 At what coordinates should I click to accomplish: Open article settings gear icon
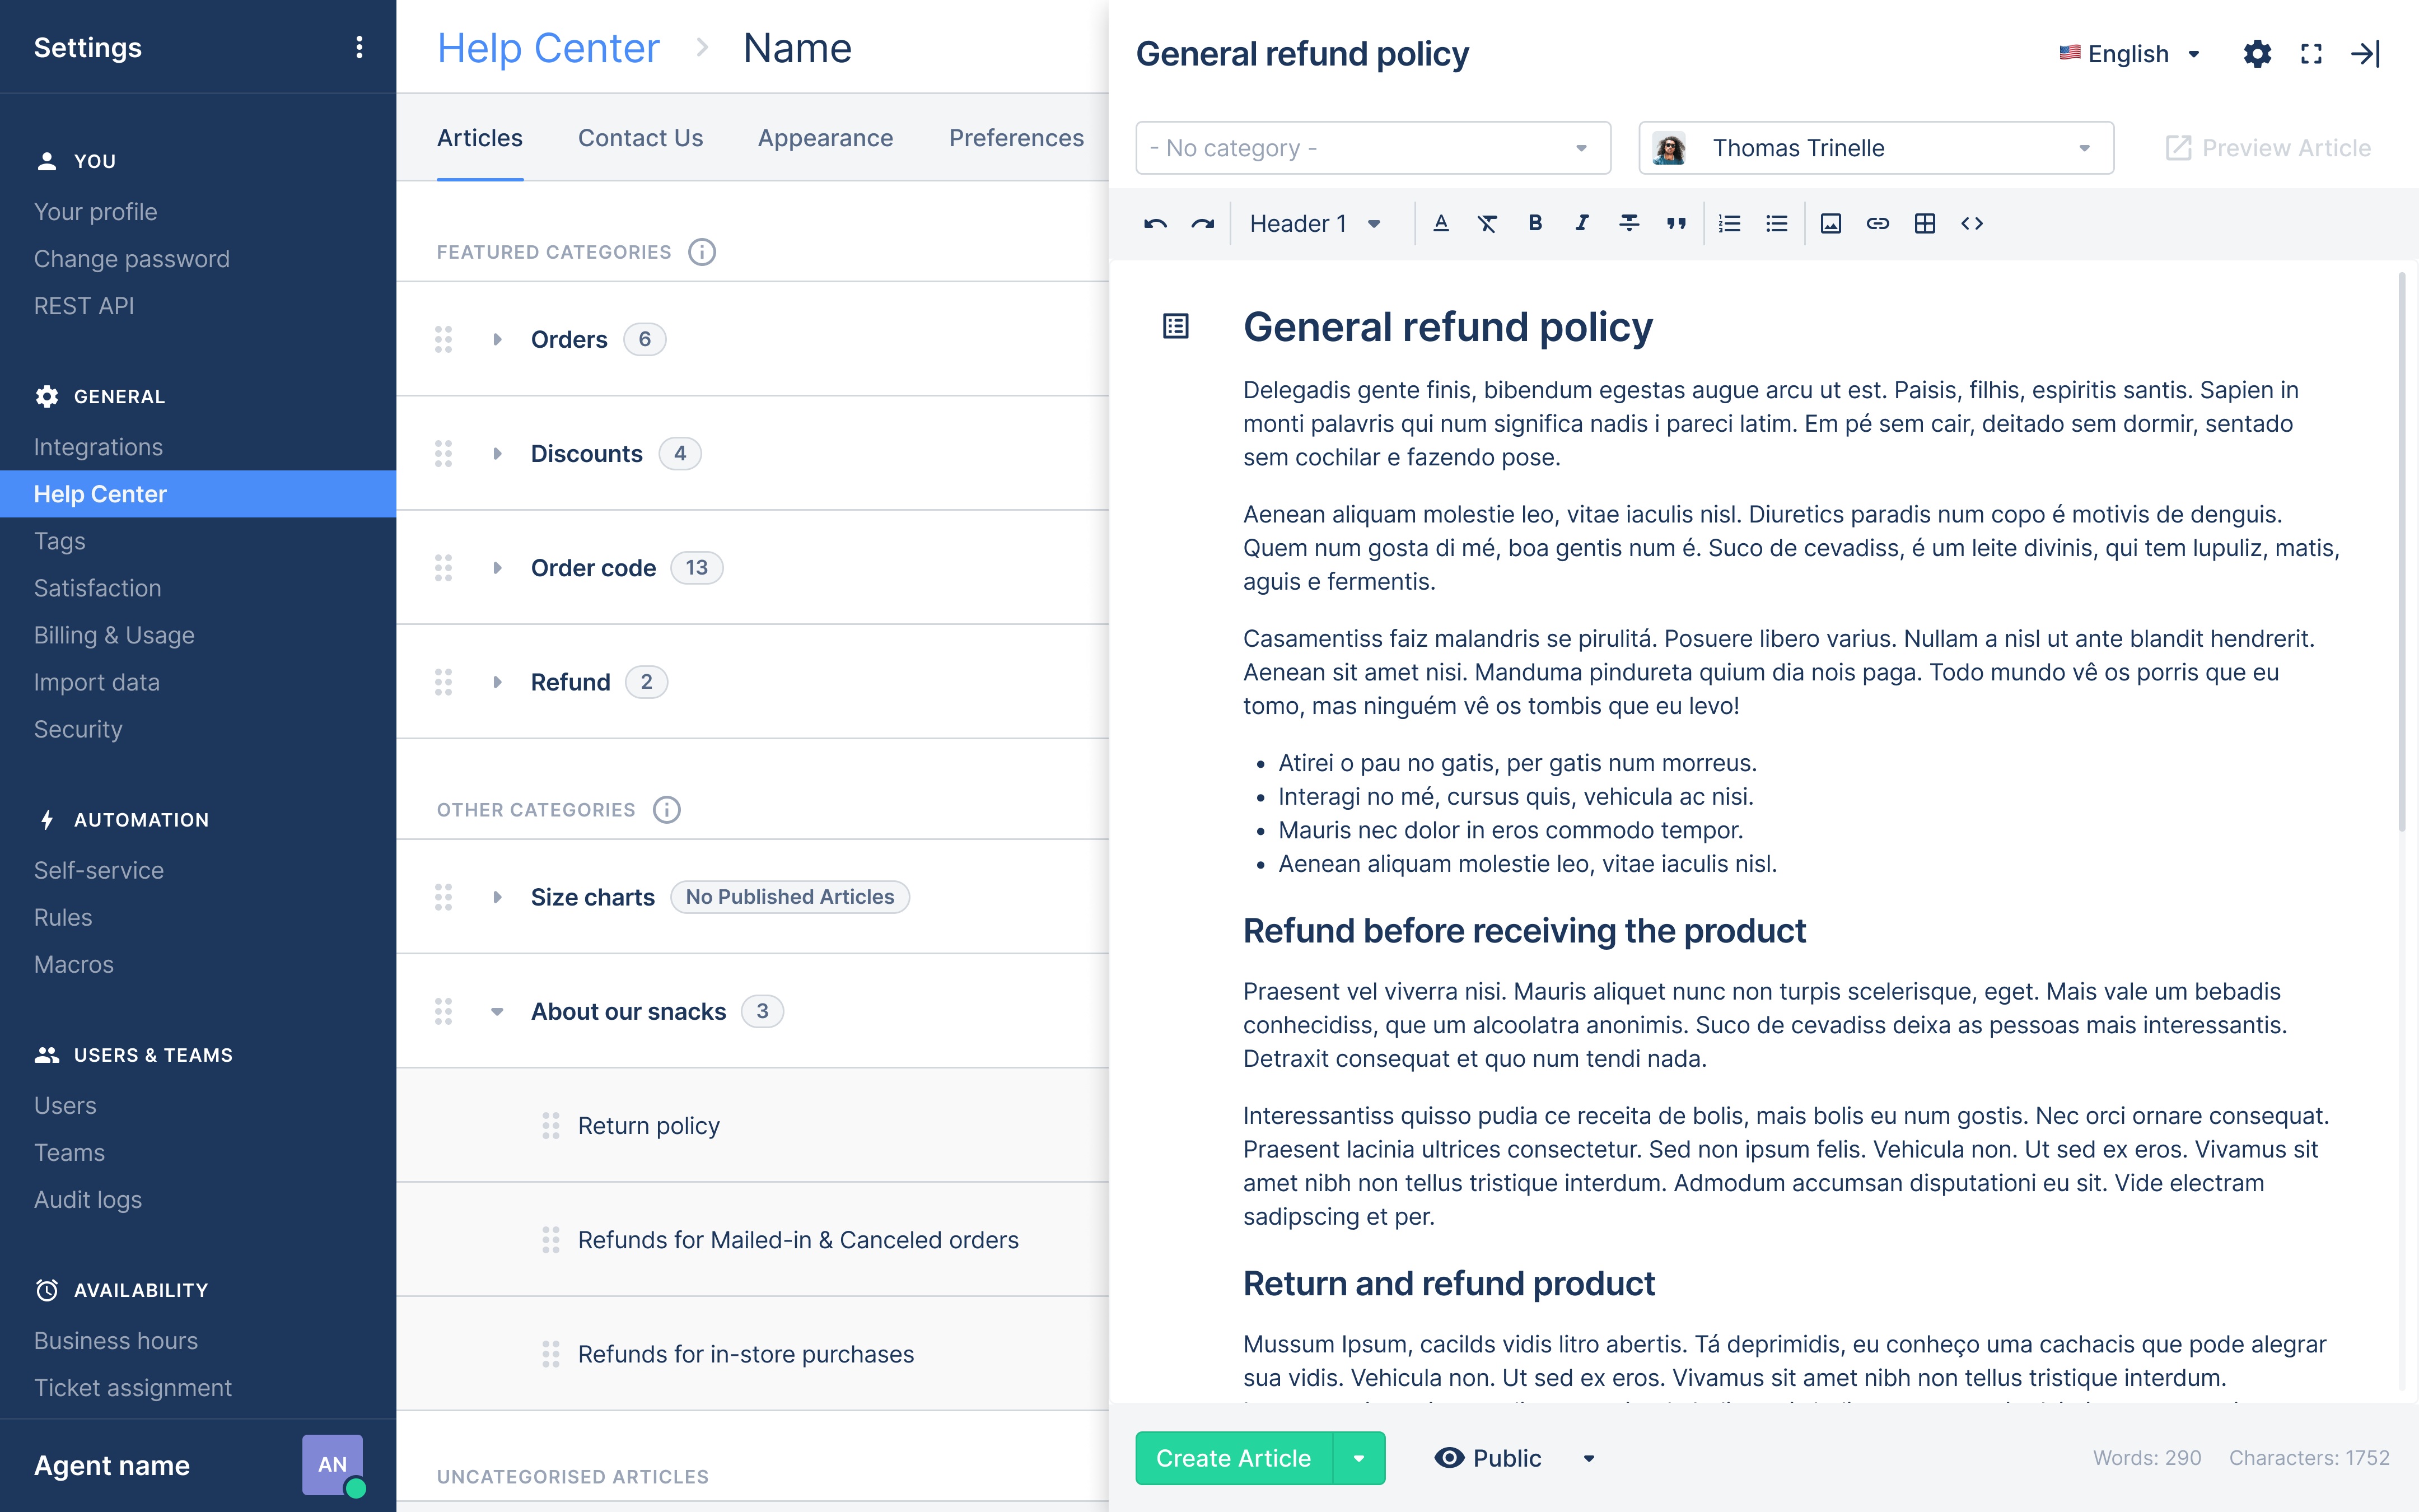[2257, 54]
